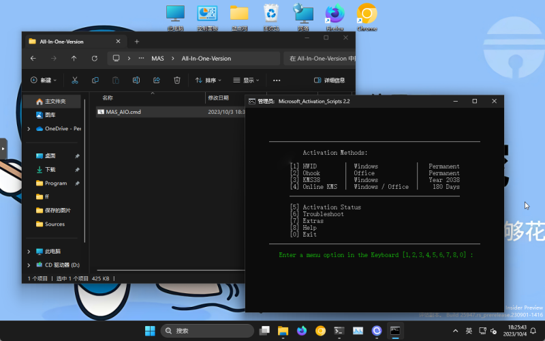Expand OneDrive in the navigation pane
The height and width of the screenshot is (341, 545).
[29, 129]
